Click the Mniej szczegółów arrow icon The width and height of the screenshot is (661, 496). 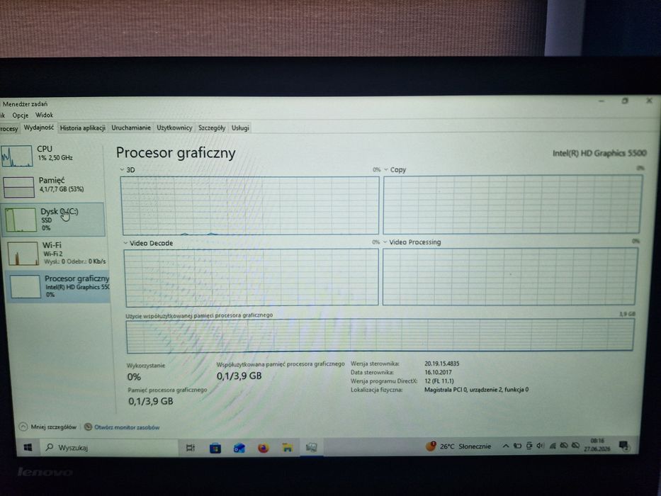click(x=23, y=427)
